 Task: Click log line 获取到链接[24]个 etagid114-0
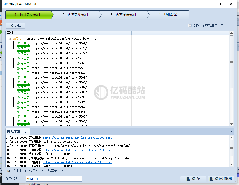(x=68, y=146)
